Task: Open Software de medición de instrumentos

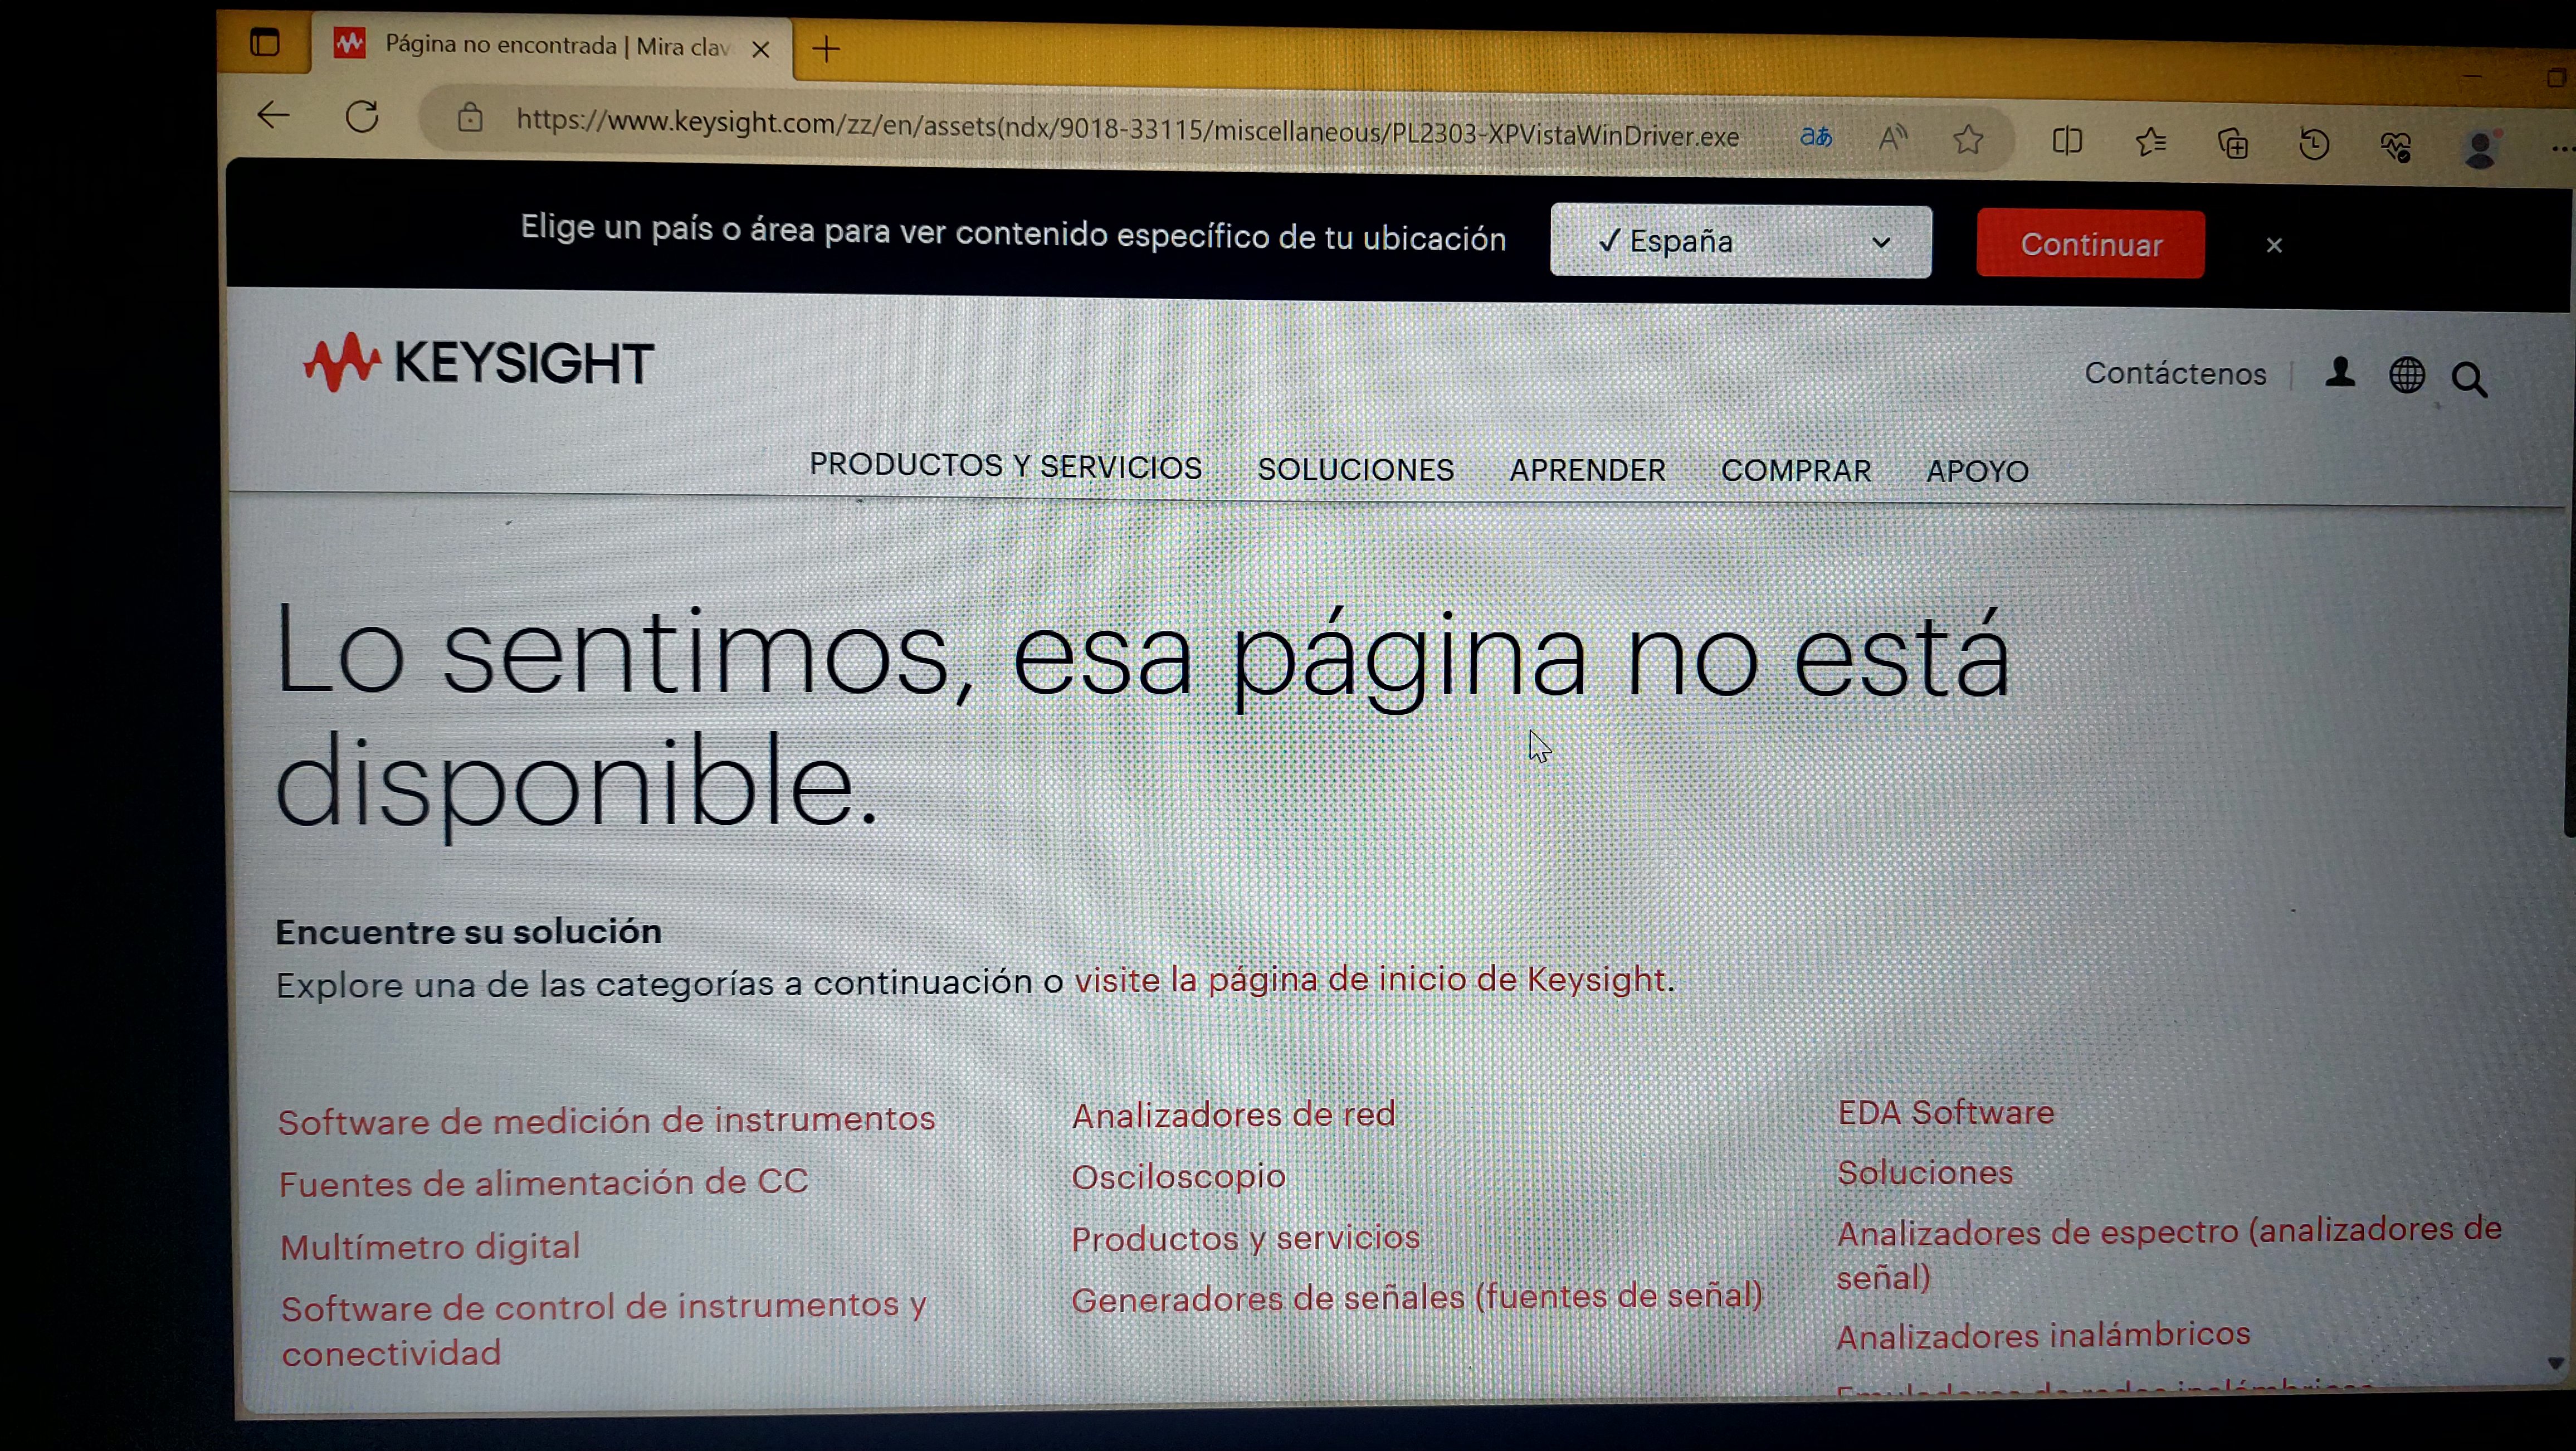Action: click(606, 1120)
